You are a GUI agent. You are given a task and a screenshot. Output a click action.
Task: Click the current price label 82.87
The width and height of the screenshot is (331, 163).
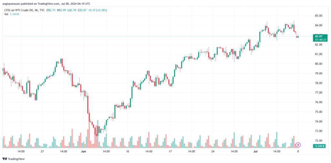click(x=319, y=36)
